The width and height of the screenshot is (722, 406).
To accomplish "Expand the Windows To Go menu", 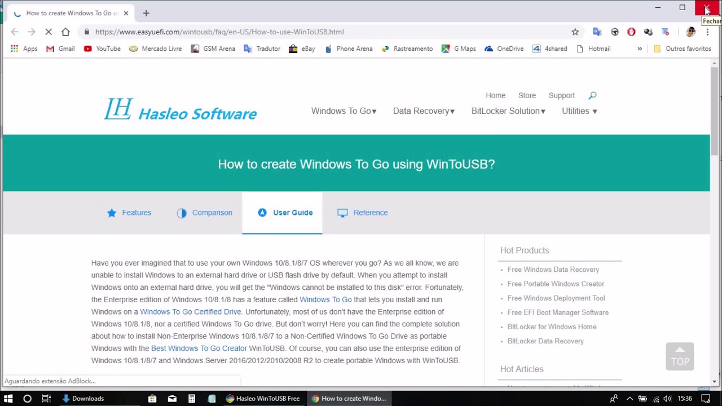I will [x=344, y=111].
